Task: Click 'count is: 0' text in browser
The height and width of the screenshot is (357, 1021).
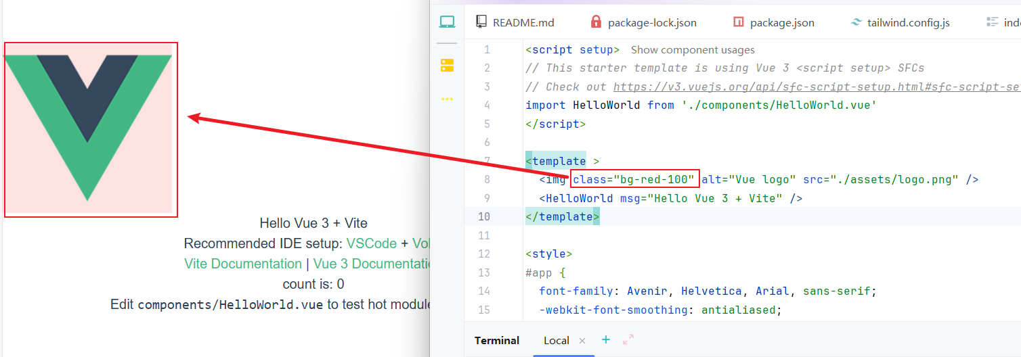Action: click(x=313, y=284)
